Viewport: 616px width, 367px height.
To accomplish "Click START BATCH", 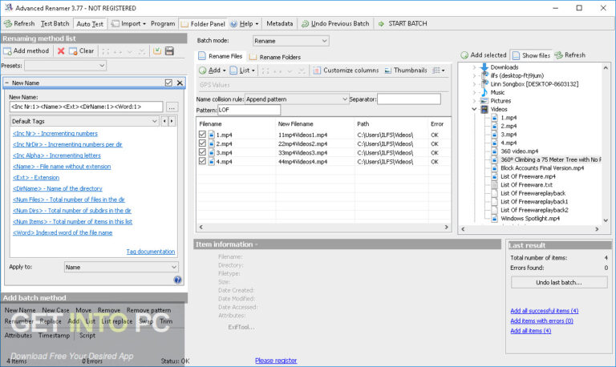I will pyautogui.click(x=403, y=23).
